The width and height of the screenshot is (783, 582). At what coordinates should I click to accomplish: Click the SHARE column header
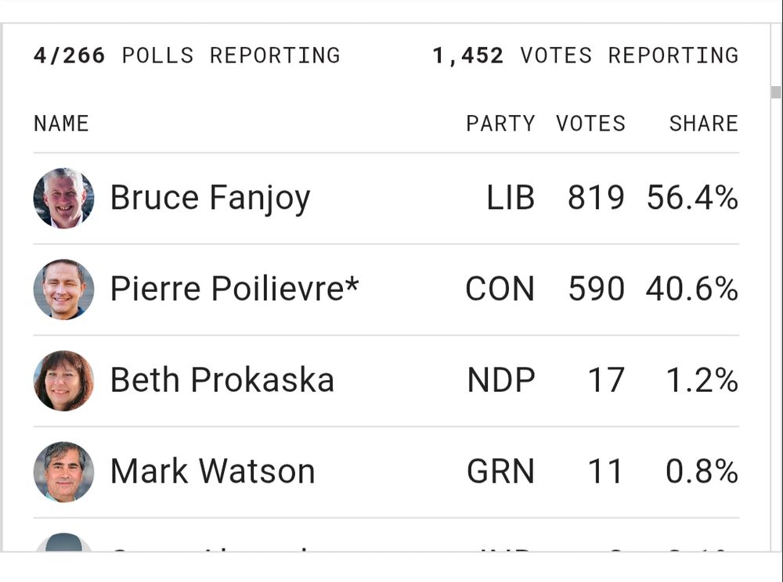point(704,124)
